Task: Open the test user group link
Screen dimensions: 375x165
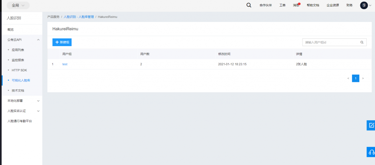Action: point(65,64)
